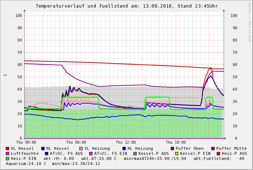Click the Puffer Oben legend swatch
The width and height of the screenshot is (253, 170).
pos(173,148)
